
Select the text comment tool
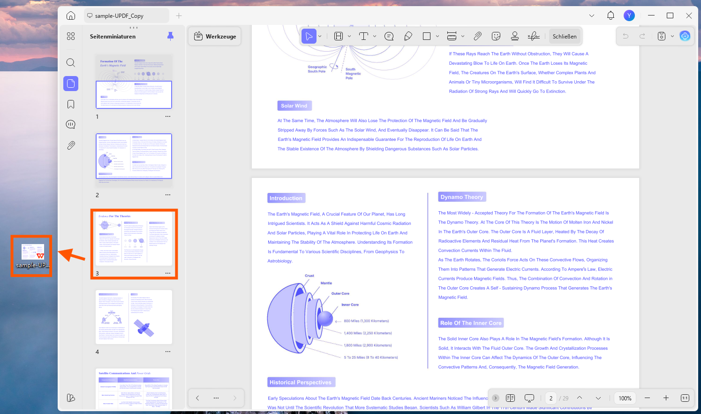click(x=363, y=36)
